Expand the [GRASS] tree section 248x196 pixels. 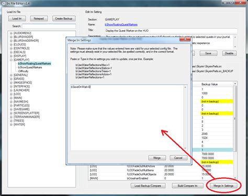(x=11, y=79)
